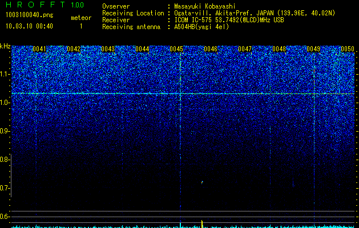Image resolution: width=359 pixels, height=228 pixels.
Task: Click the 0043 time marker
Action: click(x=108, y=49)
